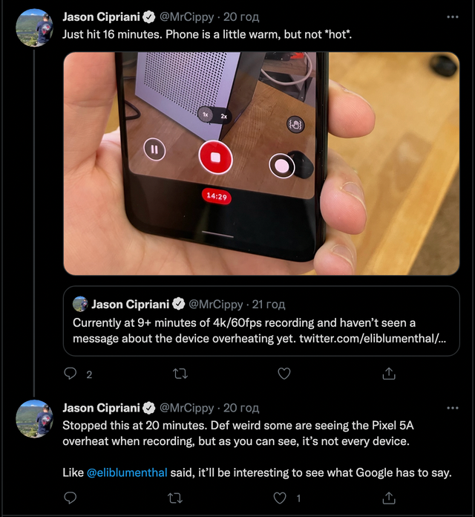Open more options on first tweet
This screenshot has height=517, width=475.
point(452,16)
